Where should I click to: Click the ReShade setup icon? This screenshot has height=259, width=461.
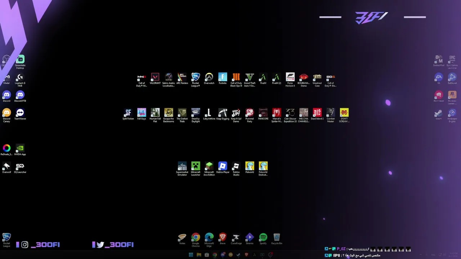click(x=6, y=150)
